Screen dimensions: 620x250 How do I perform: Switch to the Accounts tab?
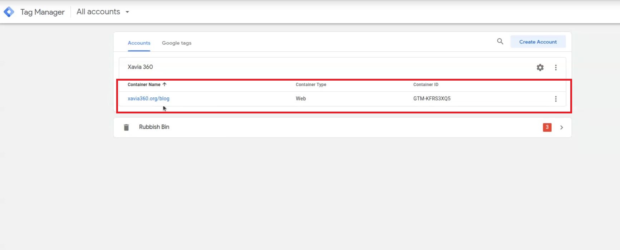(139, 43)
